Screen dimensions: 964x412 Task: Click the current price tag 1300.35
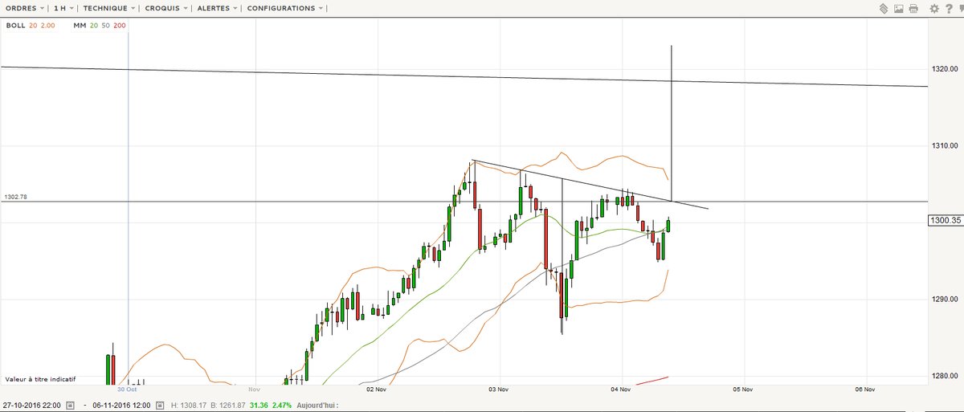945,219
